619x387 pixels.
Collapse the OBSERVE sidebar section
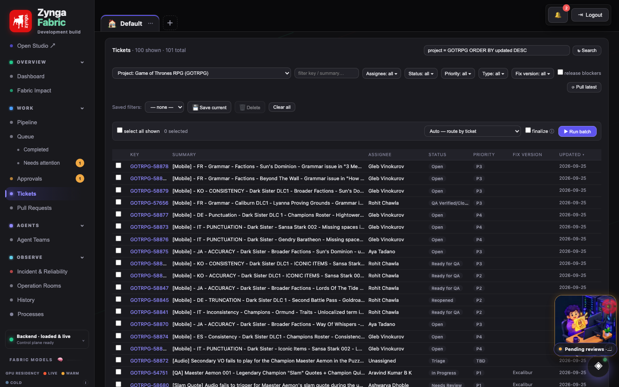click(x=82, y=258)
